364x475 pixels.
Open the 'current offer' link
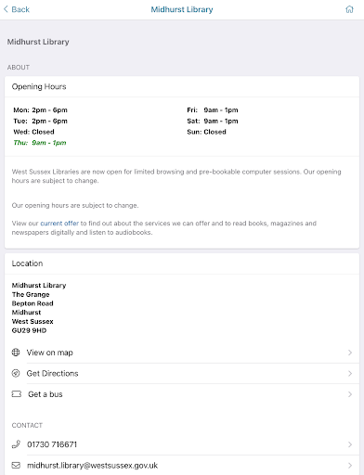tap(59, 224)
